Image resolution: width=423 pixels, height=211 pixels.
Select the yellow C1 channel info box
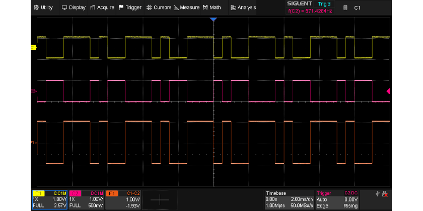coord(49,199)
